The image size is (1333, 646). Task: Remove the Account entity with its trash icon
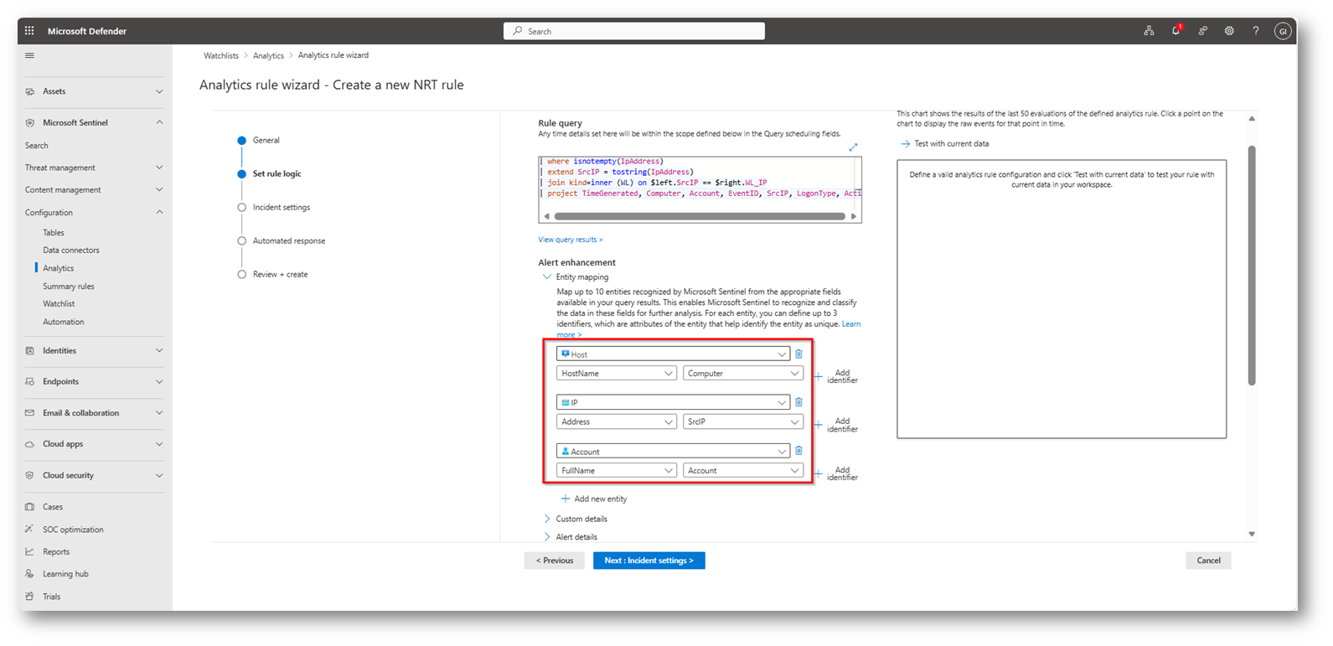[798, 451]
